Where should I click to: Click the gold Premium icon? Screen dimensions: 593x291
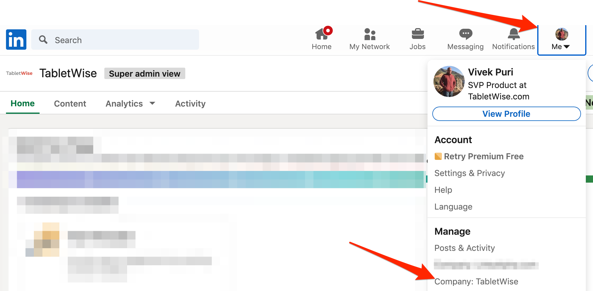pyautogui.click(x=438, y=156)
